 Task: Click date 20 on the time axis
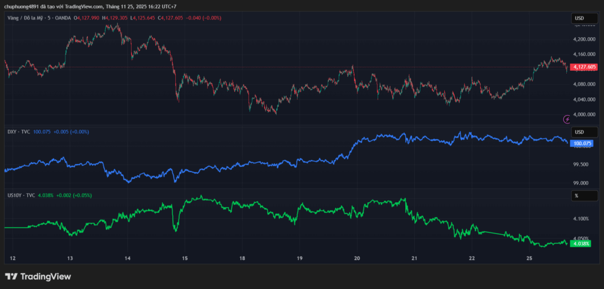[x=357, y=258]
